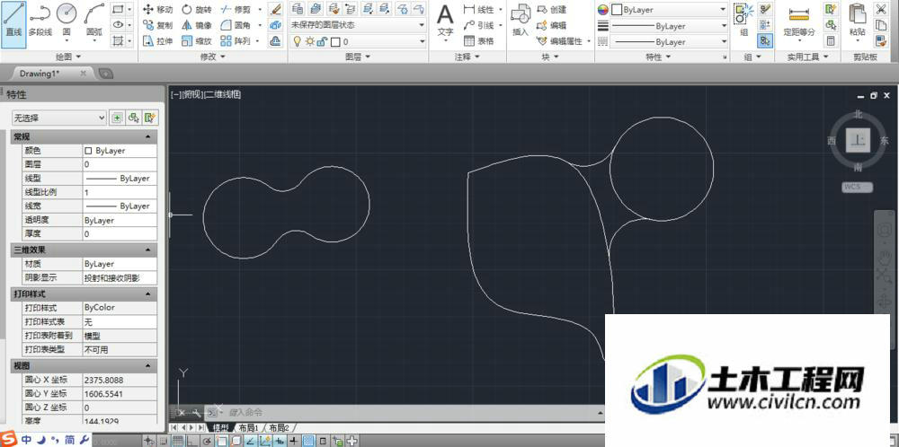The image size is (899, 447).
Task: Open the layer properties manager icon
Action: coord(298,9)
